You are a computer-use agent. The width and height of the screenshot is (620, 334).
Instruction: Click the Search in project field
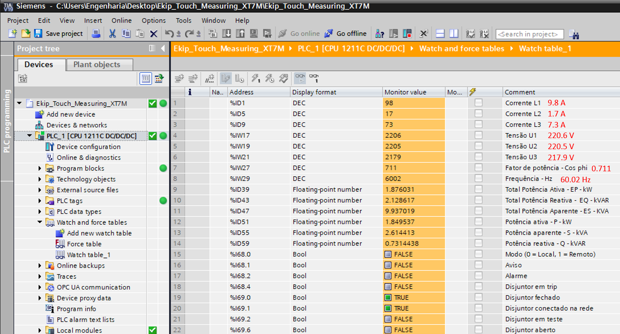point(529,34)
